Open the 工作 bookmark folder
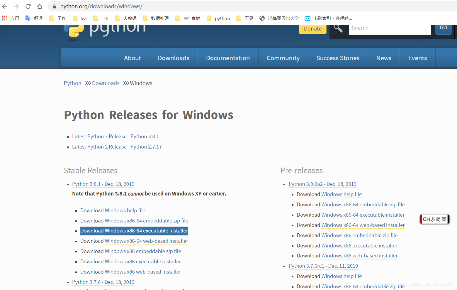 coord(58,18)
